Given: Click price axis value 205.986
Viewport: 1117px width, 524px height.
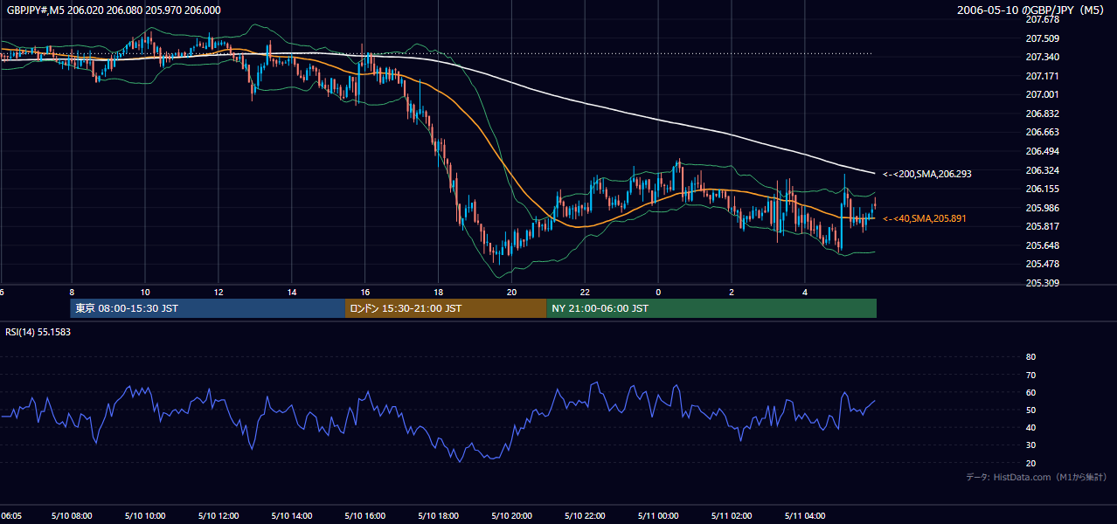Looking at the screenshot, I should tap(1043, 208).
